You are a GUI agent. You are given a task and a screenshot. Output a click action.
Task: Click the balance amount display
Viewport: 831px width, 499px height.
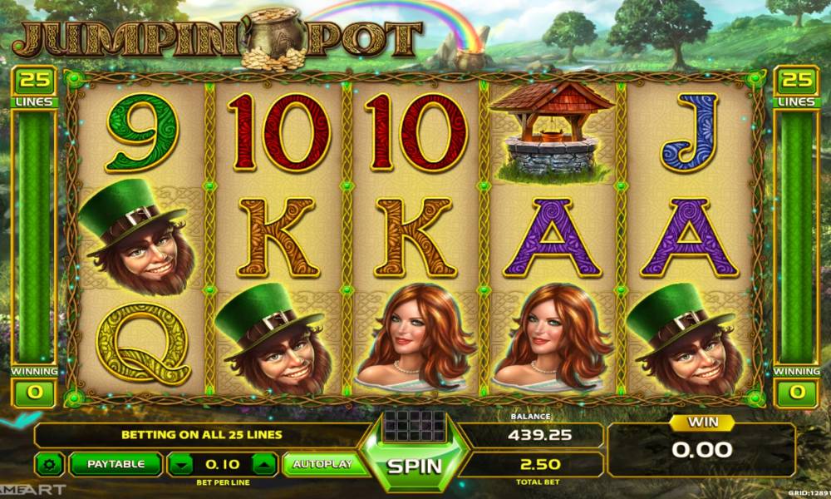click(539, 435)
